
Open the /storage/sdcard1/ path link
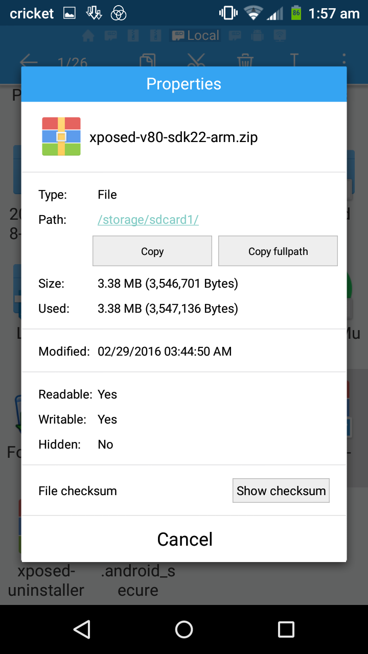point(148,220)
